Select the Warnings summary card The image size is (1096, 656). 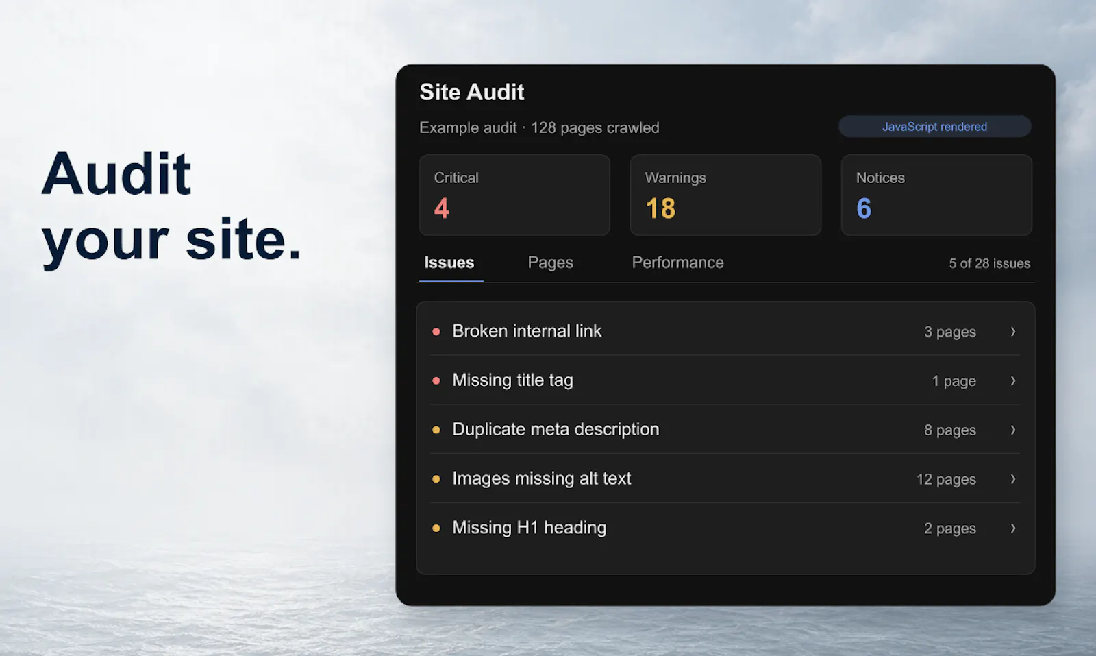pyautogui.click(x=725, y=195)
